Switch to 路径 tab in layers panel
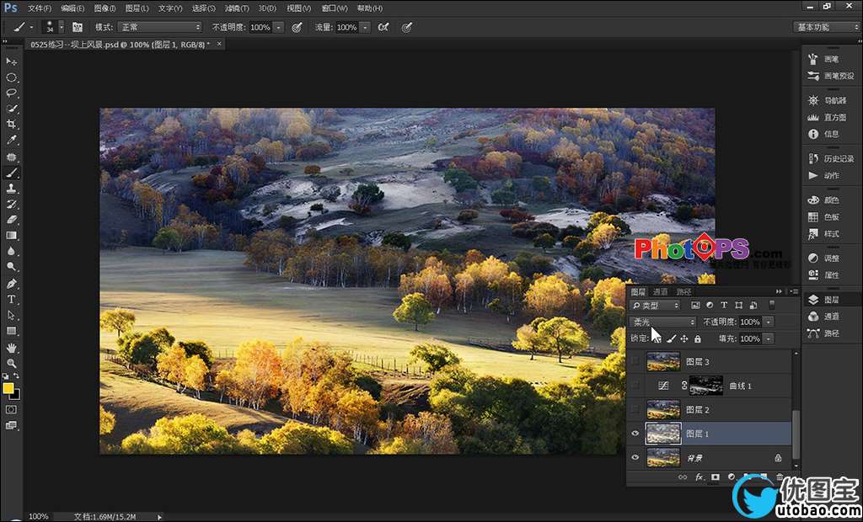Screen dimensions: 863x522 click(683, 291)
